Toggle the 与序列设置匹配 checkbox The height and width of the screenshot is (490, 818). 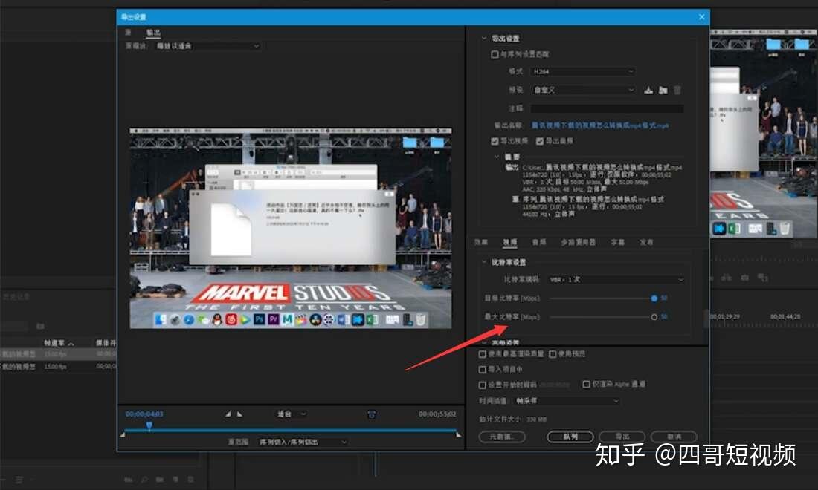tap(495, 54)
